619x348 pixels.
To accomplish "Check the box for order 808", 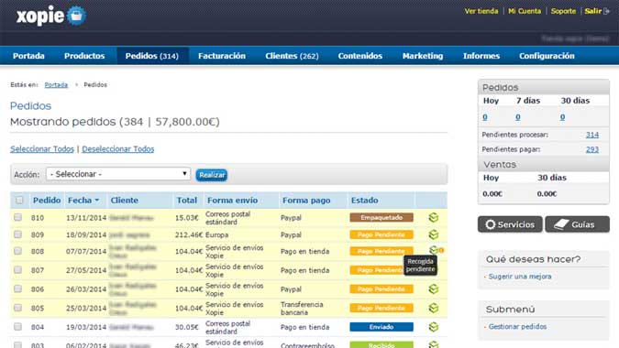I will tap(17, 251).
